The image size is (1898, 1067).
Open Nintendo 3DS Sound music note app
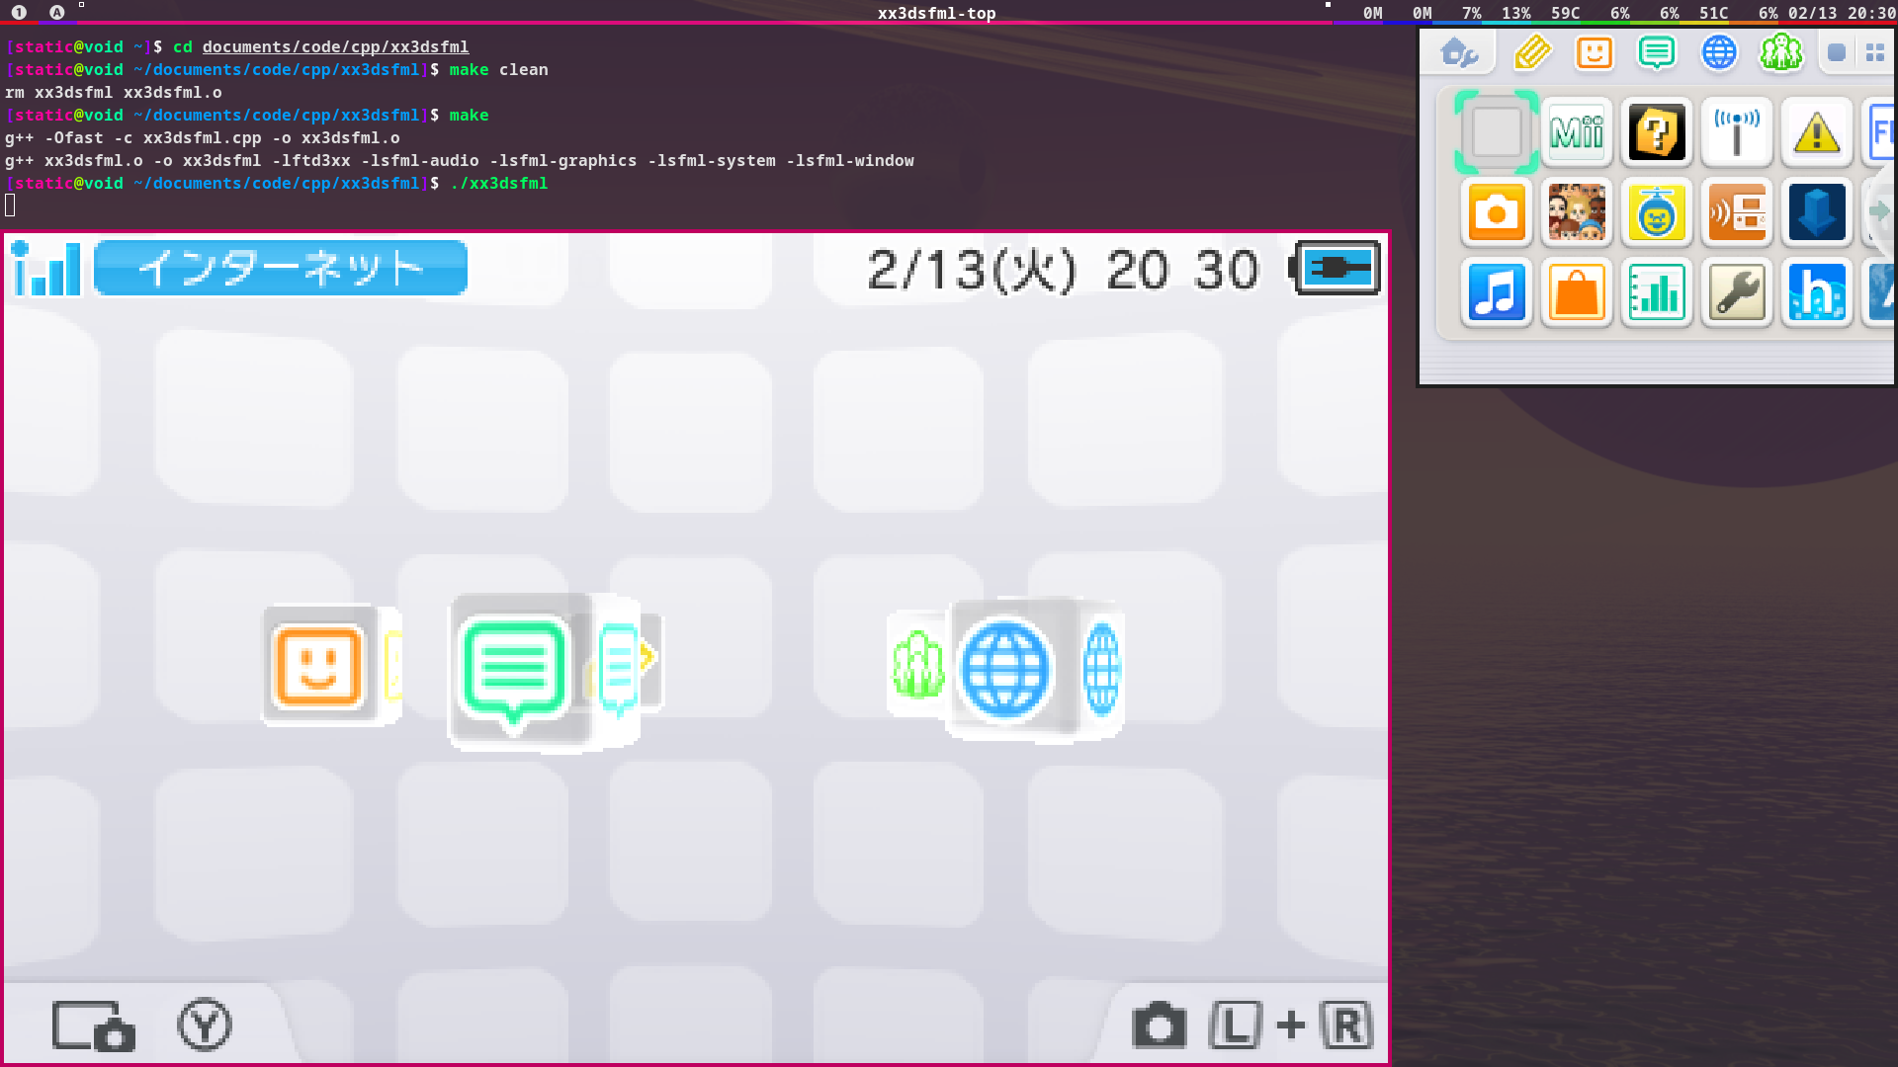click(x=1497, y=292)
